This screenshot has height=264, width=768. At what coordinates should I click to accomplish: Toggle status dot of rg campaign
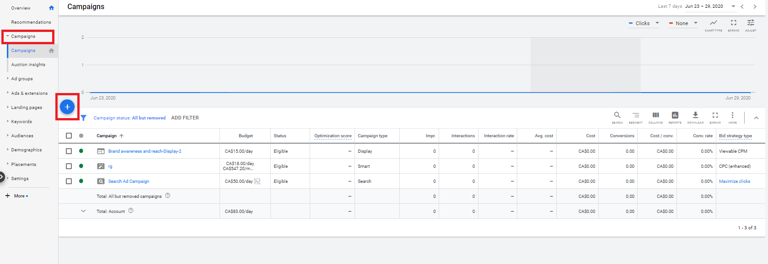click(81, 166)
